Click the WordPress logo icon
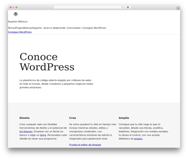Screen dimensions: 188x159 coord(16,14)
